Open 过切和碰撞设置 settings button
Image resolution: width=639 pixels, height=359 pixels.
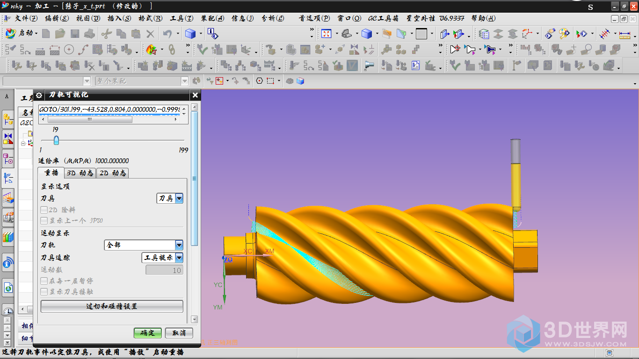(x=112, y=307)
